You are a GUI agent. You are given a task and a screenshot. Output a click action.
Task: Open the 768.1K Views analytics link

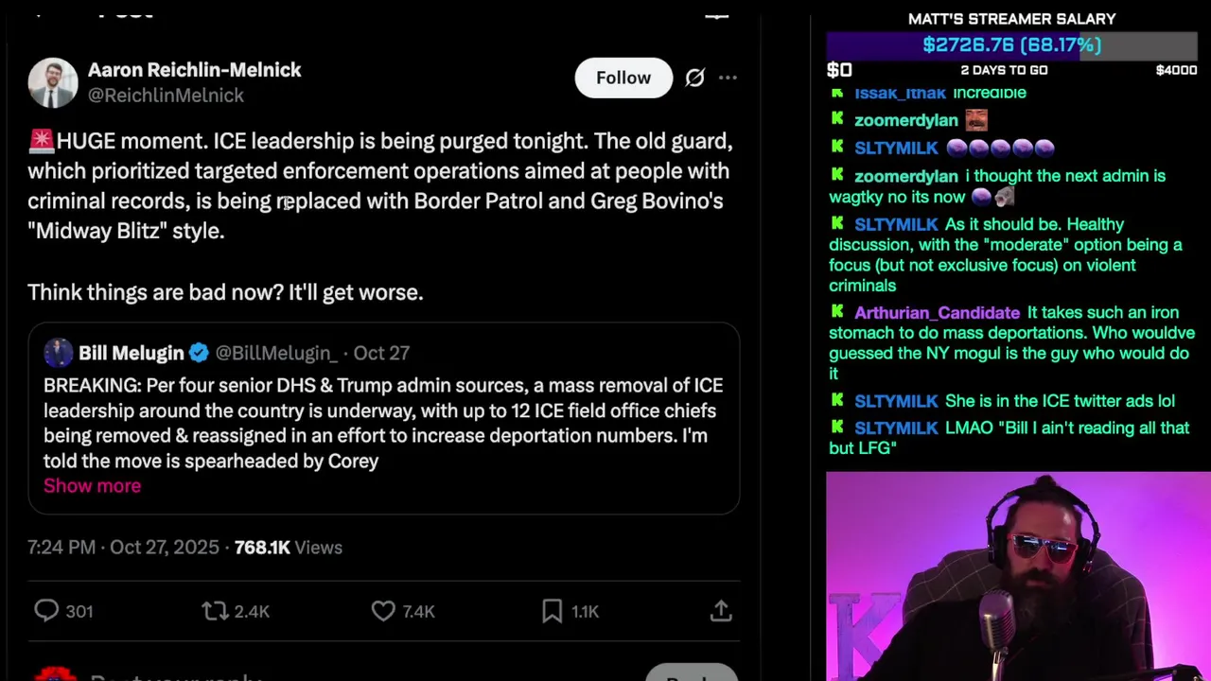[289, 548]
